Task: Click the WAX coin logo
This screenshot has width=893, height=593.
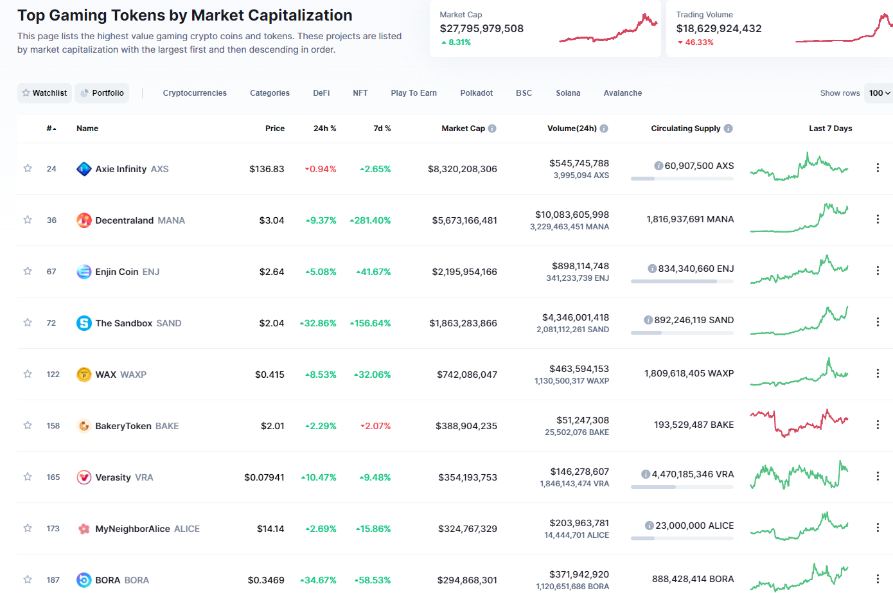Action: point(84,375)
